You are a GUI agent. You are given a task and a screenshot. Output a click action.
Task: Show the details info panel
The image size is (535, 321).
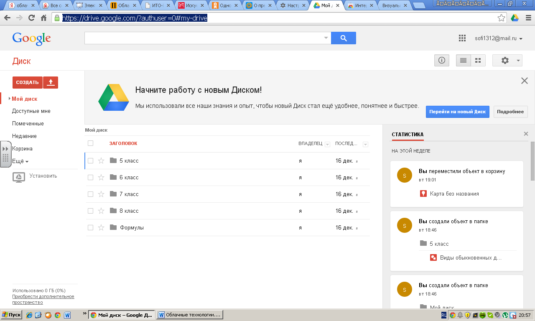coord(441,61)
